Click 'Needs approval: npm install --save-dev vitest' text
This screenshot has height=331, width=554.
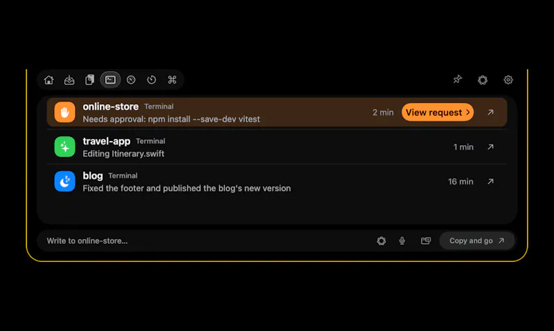click(x=171, y=119)
